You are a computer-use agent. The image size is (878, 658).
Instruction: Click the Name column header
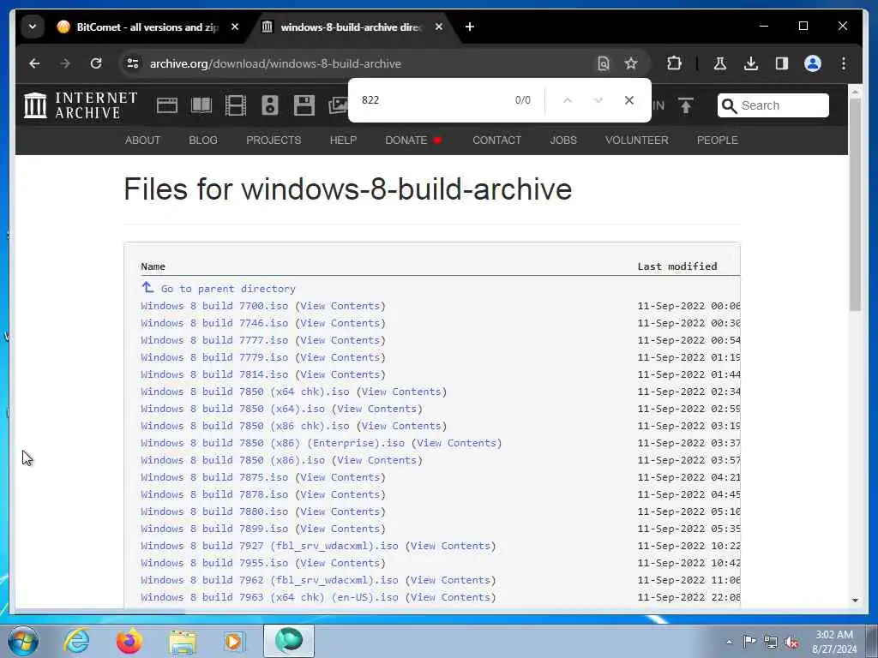click(153, 266)
